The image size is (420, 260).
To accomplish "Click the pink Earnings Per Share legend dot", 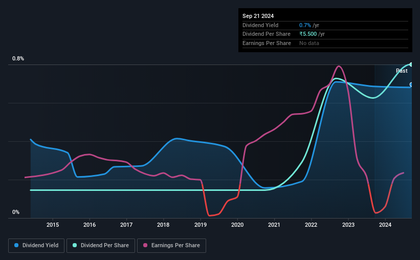I will (145, 245).
